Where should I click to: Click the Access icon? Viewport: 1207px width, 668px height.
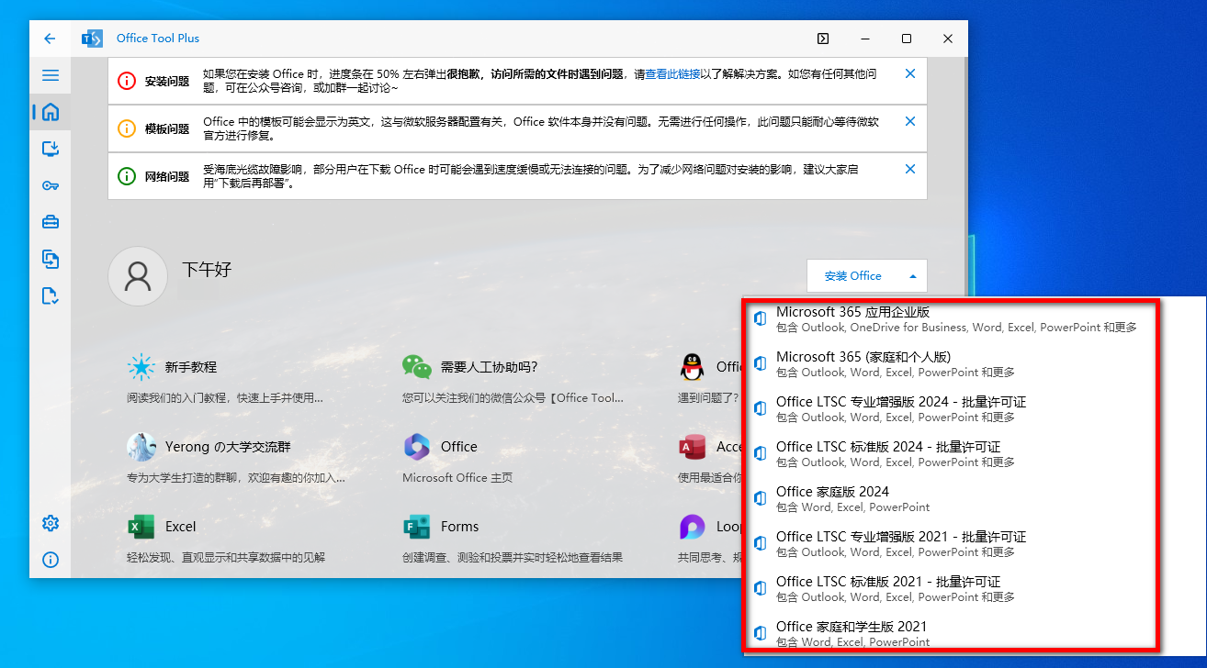[x=693, y=447]
